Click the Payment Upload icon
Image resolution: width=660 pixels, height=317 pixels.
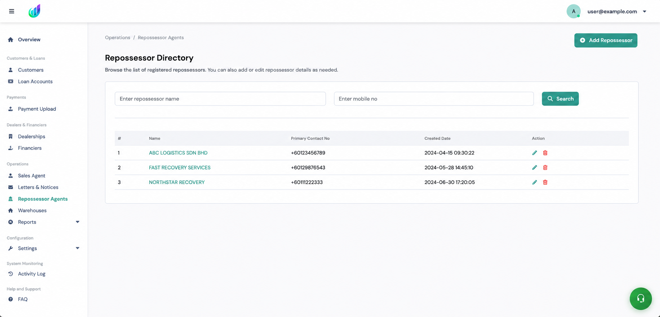[11, 109]
